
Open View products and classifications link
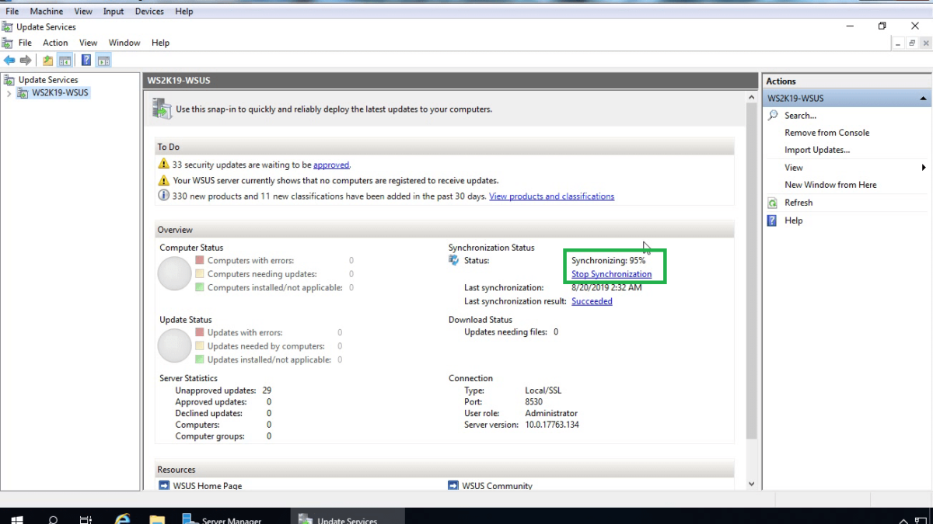coord(551,196)
